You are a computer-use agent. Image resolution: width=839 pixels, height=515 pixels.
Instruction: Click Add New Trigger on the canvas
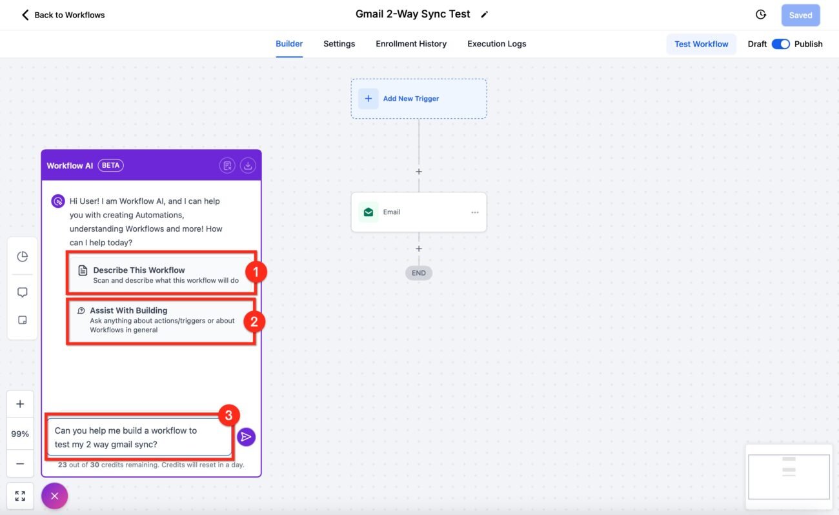click(x=418, y=98)
